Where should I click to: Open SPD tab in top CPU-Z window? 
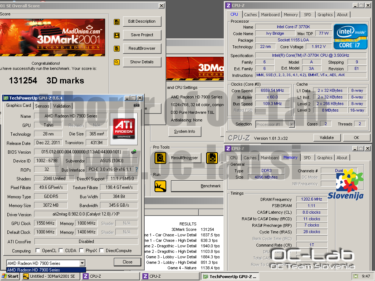tap(308, 15)
